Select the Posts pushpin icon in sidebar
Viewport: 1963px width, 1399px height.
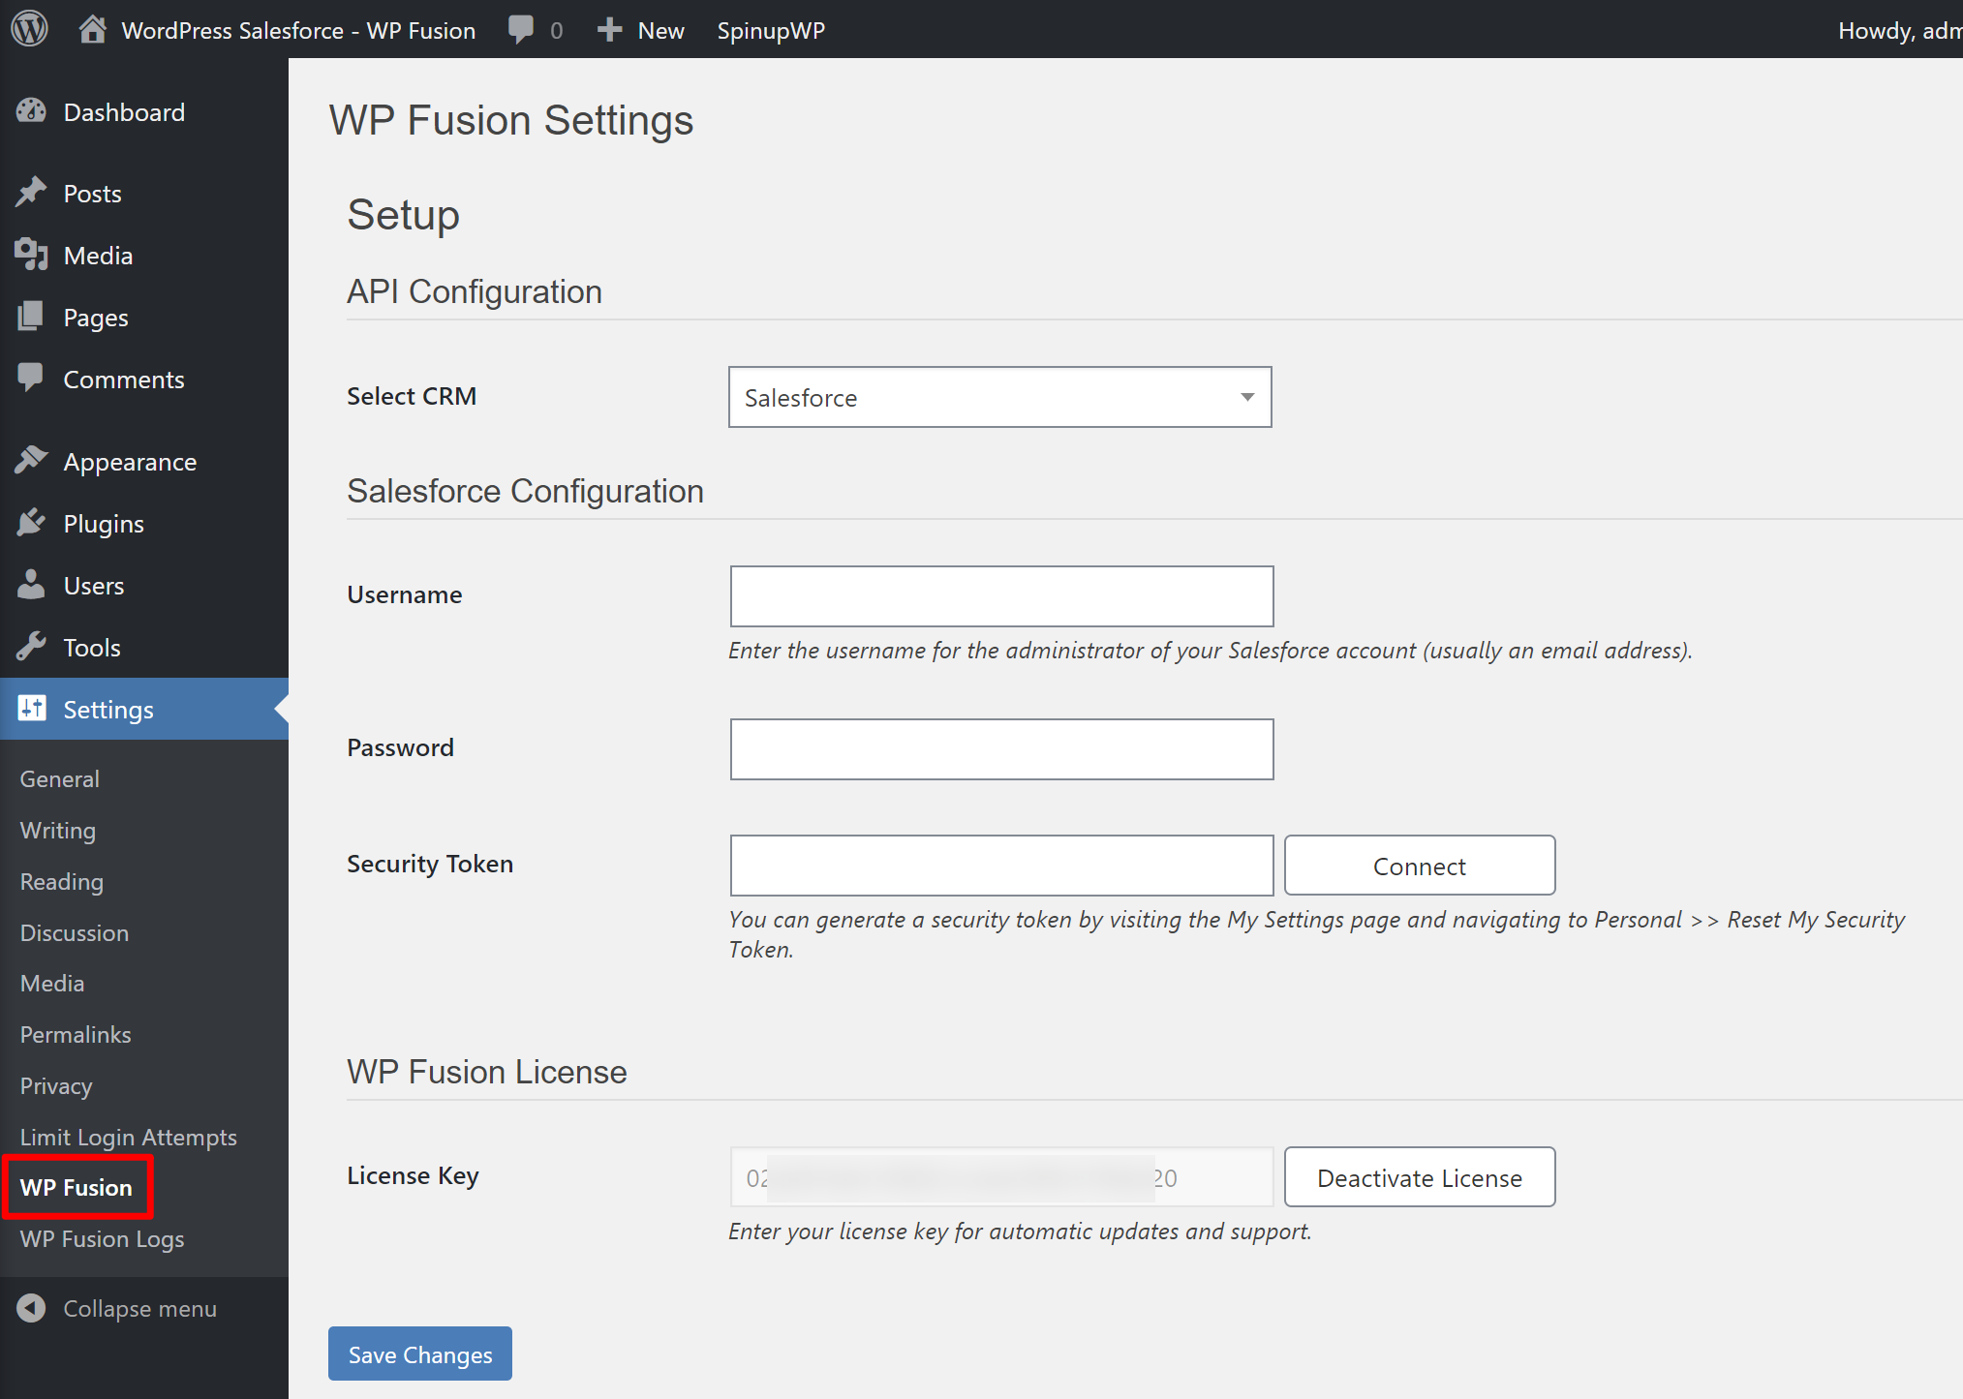32,192
